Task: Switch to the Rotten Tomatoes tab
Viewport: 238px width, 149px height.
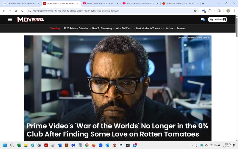Action: pos(180,3)
